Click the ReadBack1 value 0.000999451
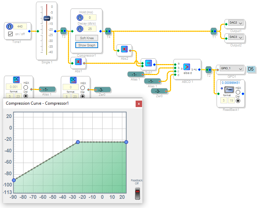Screen dimensions: 261x208 231,83
